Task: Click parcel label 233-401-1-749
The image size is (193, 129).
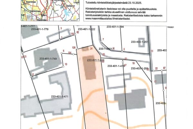Action: 48,58
